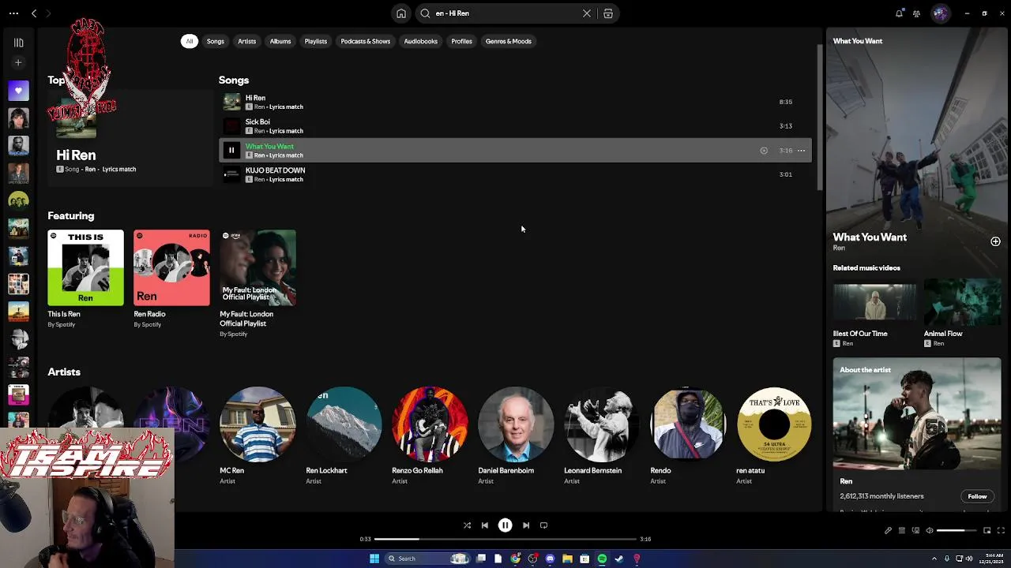The width and height of the screenshot is (1011, 568).
Task: Open connect to a device icon
Action: (x=915, y=531)
